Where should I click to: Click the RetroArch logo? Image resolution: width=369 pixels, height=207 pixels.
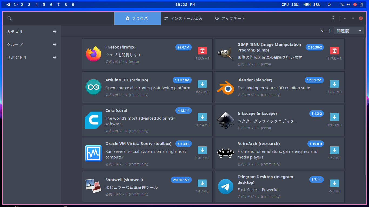226,153
